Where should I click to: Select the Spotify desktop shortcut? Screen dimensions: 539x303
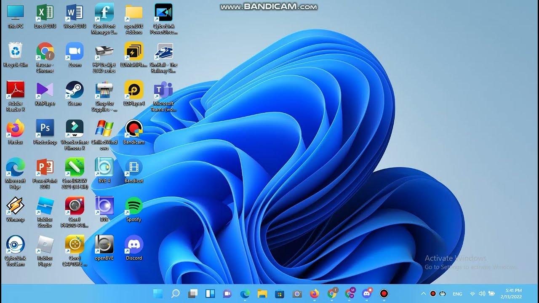pos(134,210)
